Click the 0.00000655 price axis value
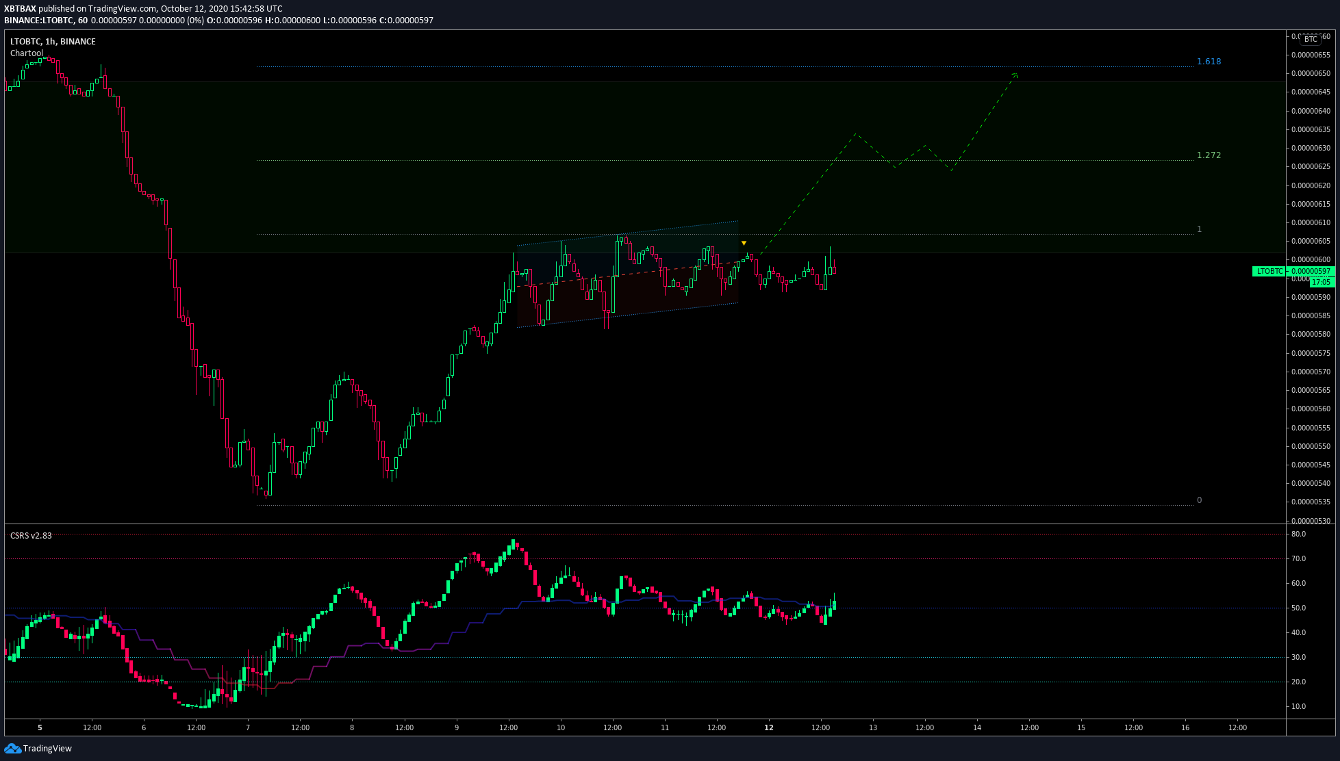 point(1311,55)
